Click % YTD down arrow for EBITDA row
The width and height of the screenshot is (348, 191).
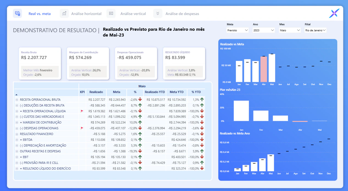[x=202, y=140]
